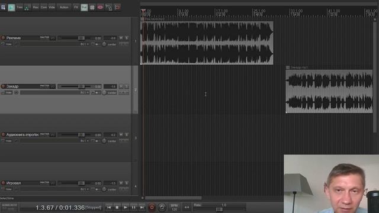This screenshot has height=213, width=379.
Task: Open the FX toolbar button
Action: click(x=76, y=7)
